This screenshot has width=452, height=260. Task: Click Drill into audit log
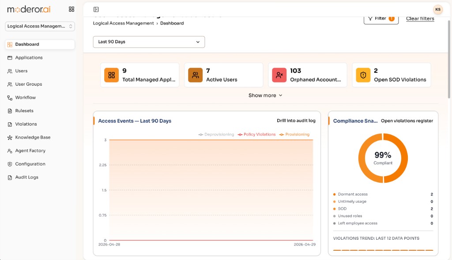(296, 121)
